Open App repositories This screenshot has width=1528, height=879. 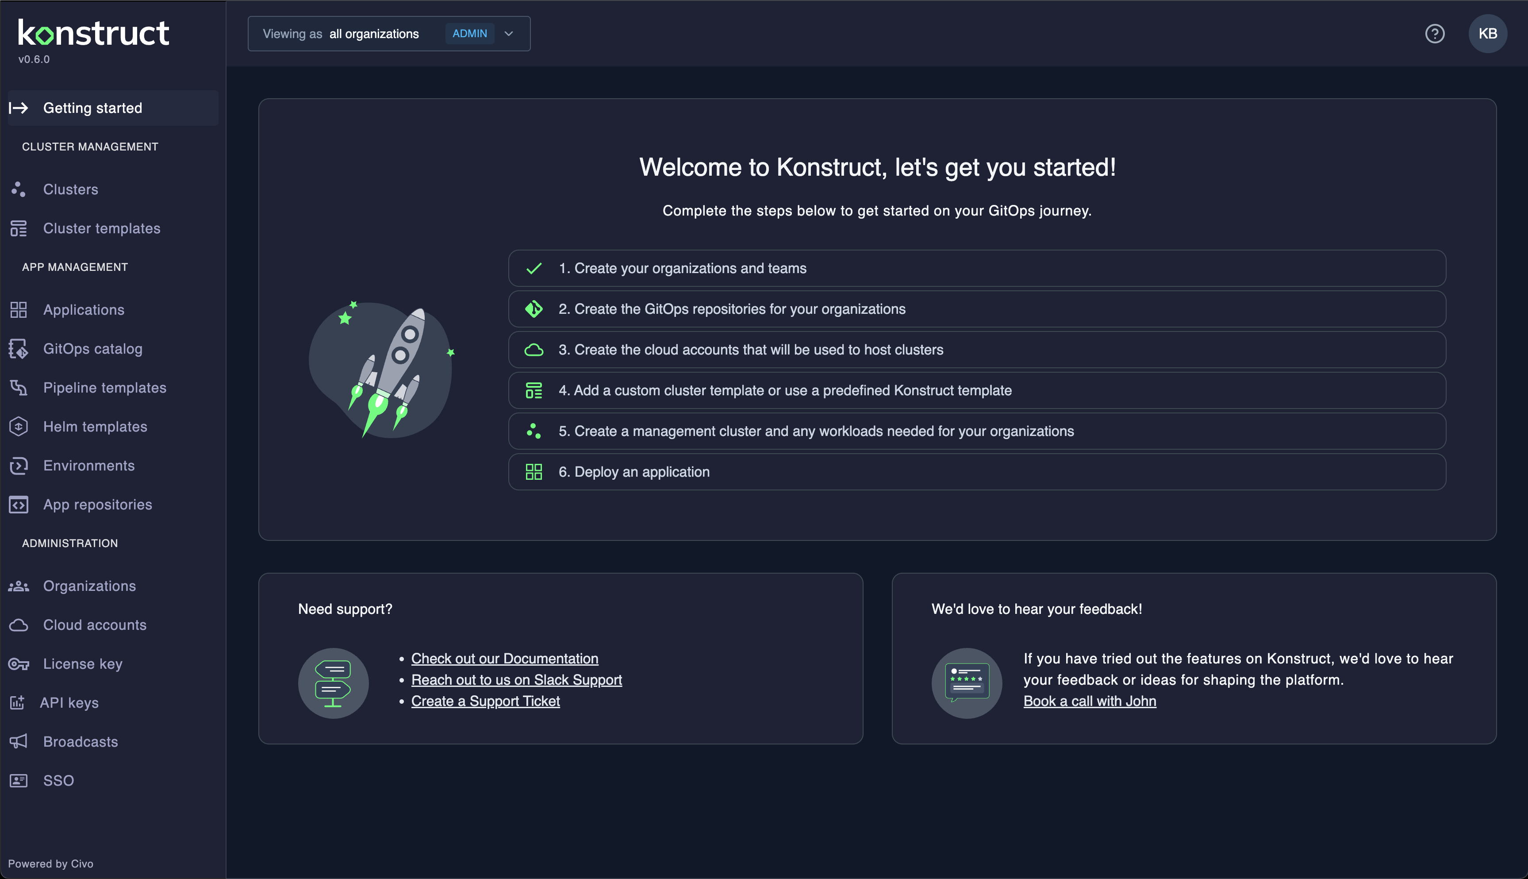113,505
